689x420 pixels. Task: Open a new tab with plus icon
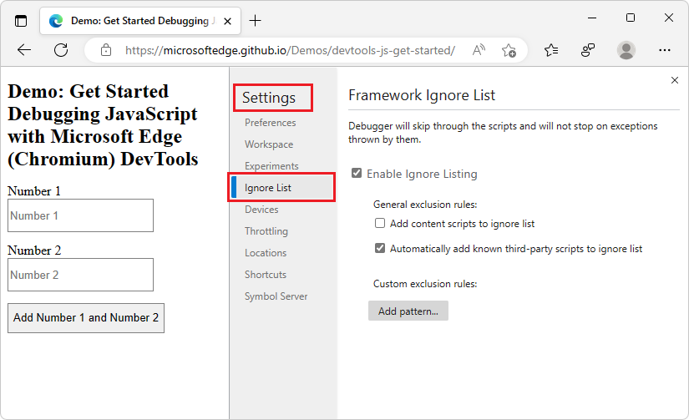[255, 21]
